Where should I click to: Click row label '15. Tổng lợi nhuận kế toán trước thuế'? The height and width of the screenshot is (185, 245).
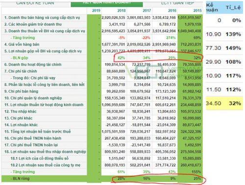coord(38,132)
